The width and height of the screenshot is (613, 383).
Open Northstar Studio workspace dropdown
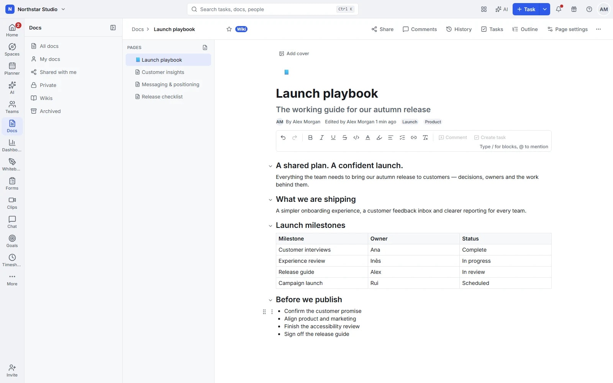point(36,9)
